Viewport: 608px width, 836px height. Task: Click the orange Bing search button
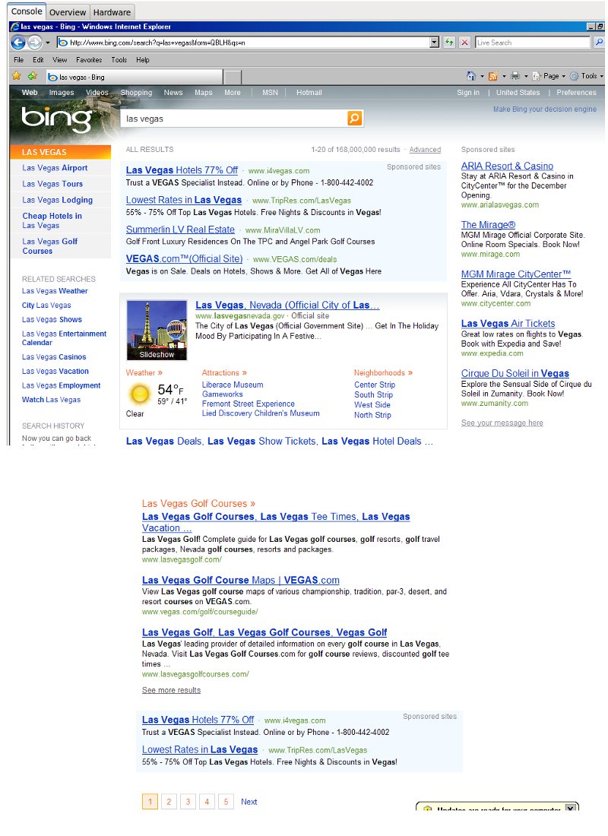pyautogui.click(x=355, y=118)
